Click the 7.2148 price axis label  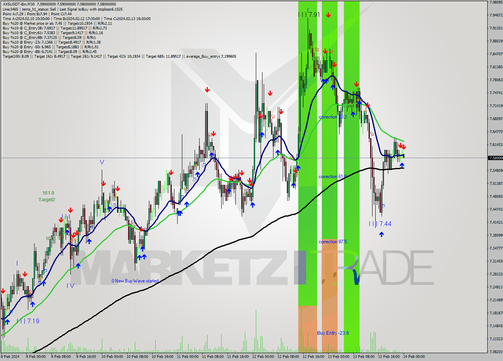click(496, 300)
